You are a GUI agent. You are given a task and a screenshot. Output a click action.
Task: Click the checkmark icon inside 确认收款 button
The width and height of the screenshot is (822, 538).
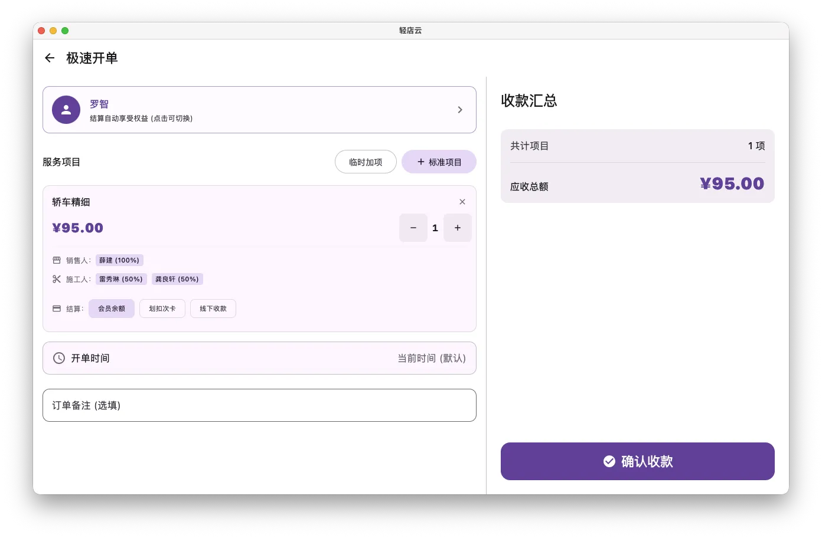point(609,461)
